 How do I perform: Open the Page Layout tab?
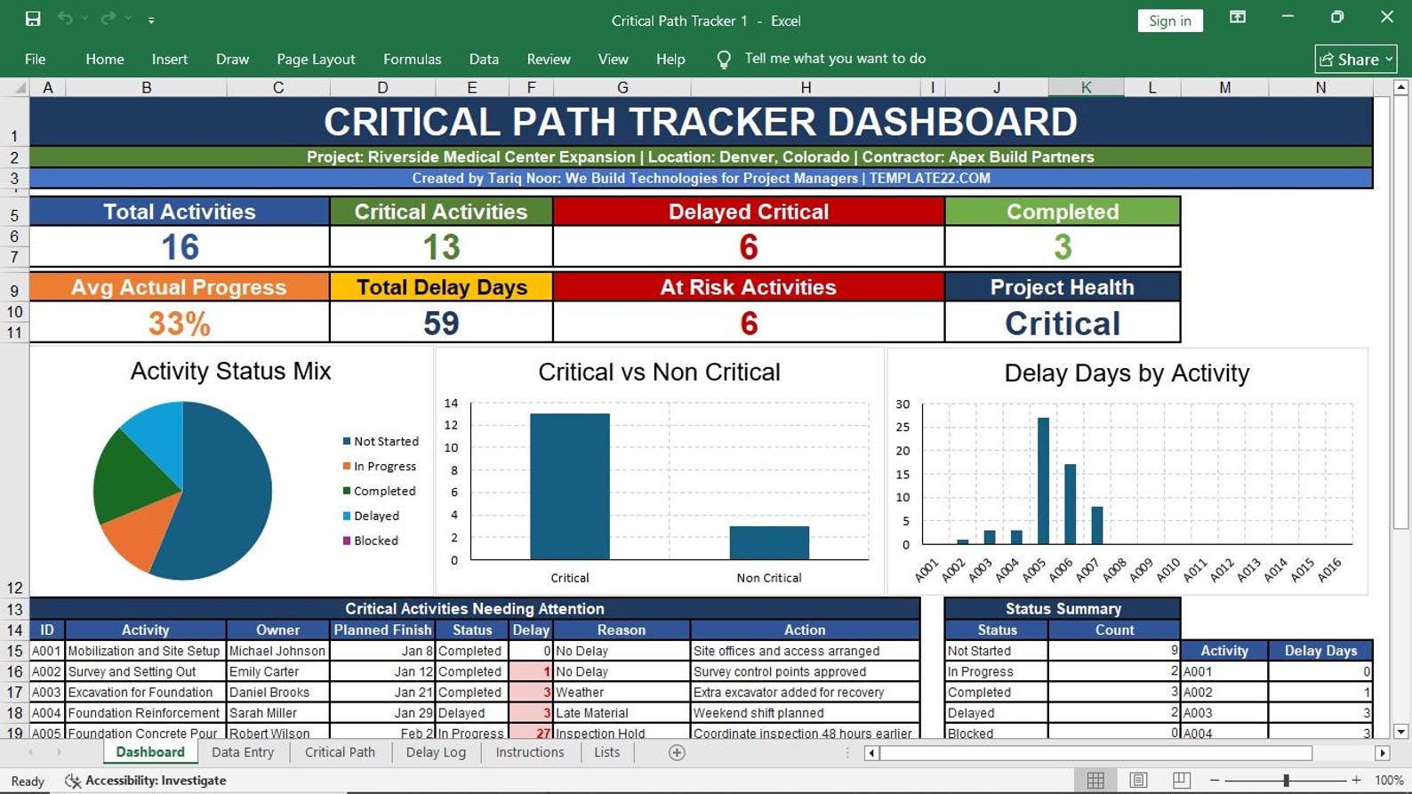pyautogui.click(x=316, y=59)
